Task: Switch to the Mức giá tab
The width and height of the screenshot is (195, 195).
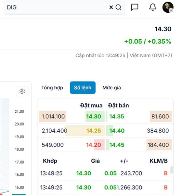Action: point(111,88)
